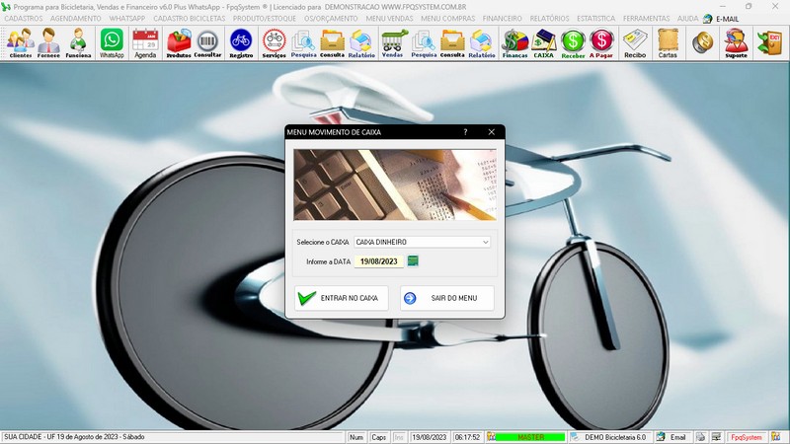Open the CADASTRO BICICLETAS menu
The height and width of the screenshot is (444, 790).
pyautogui.click(x=190, y=18)
